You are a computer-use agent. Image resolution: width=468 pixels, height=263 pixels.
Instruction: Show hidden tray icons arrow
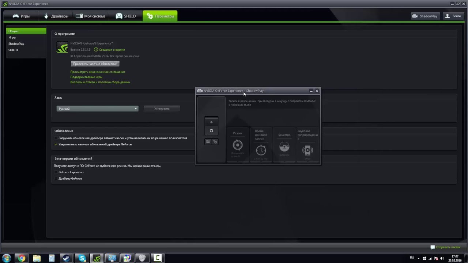(x=419, y=258)
